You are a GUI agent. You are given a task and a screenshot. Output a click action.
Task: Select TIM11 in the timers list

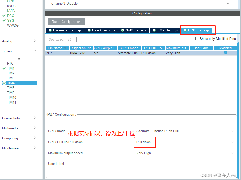11,102
